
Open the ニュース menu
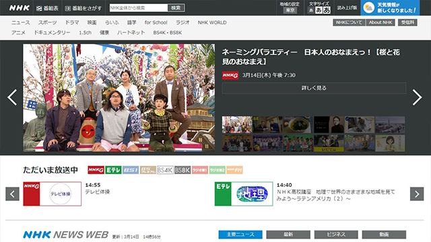(21, 22)
